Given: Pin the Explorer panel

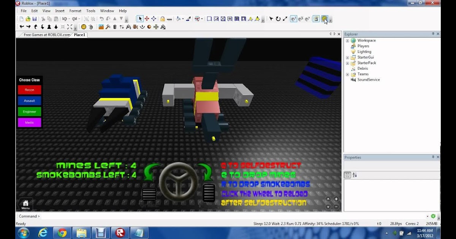Looking at the screenshot, I should tap(433, 34).
